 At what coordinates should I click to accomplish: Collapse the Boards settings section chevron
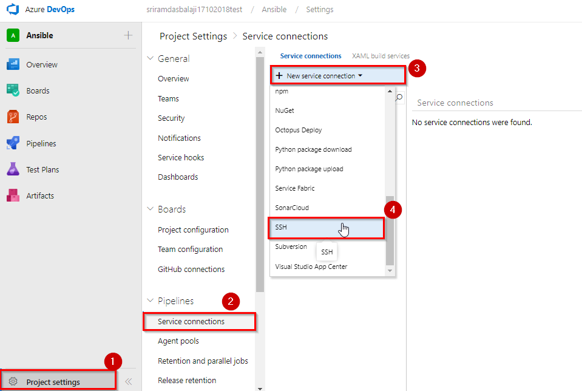tap(151, 209)
